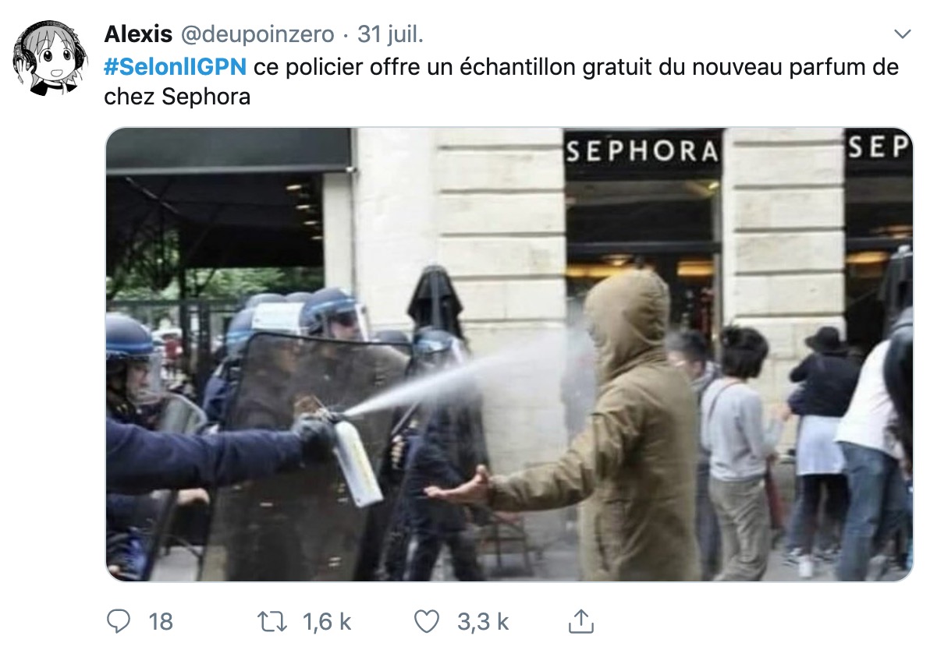Click the 3,3 k likes count

coord(483,622)
